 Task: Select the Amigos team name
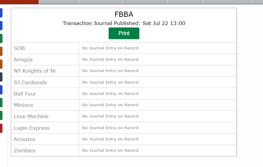[23, 60]
